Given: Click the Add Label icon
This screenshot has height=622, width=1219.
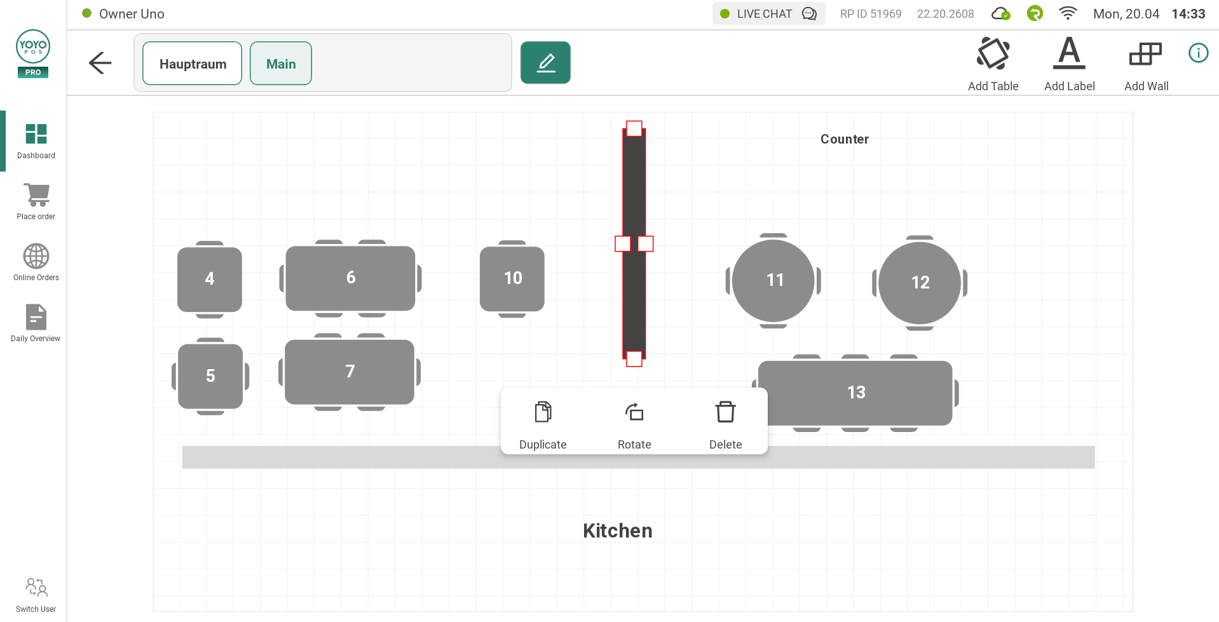Looking at the screenshot, I should pyautogui.click(x=1069, y=54).
